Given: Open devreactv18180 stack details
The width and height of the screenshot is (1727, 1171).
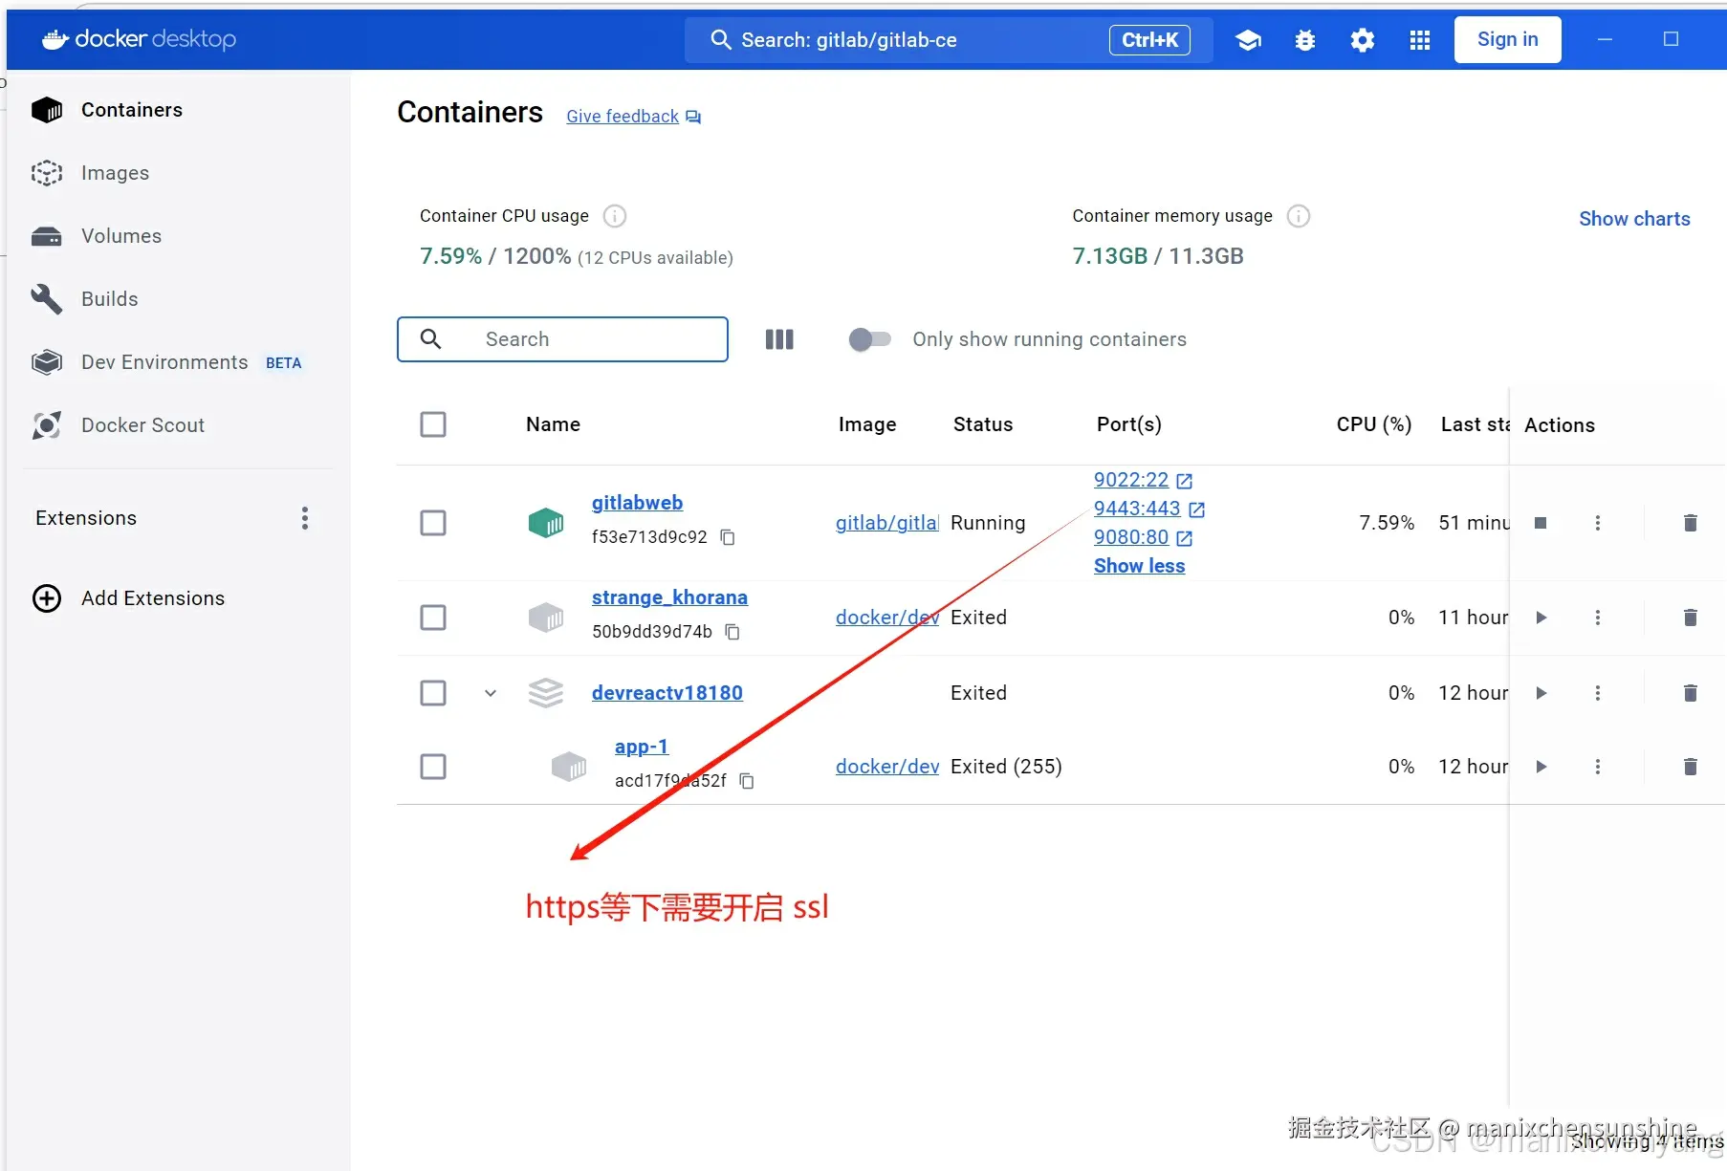Looking at the screenshot, I should coord(667,693).
